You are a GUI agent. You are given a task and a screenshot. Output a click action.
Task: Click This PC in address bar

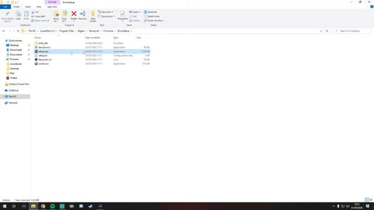tap(32, 31)
